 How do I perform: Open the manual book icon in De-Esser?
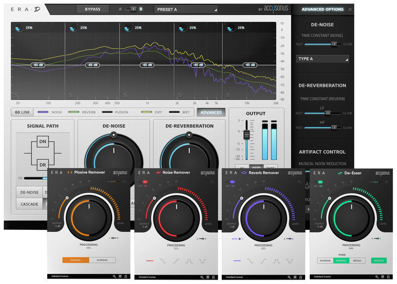tap(383, 277)
